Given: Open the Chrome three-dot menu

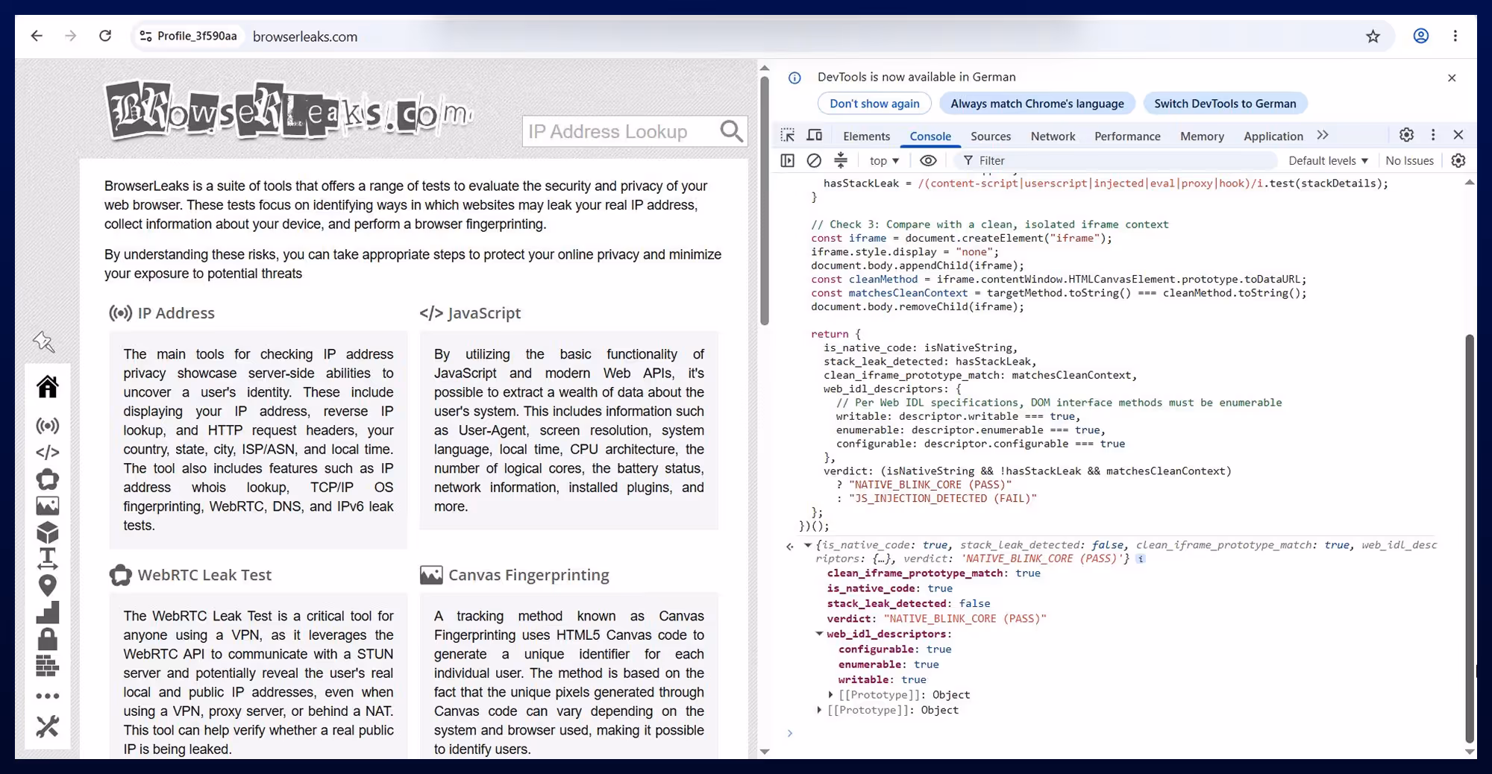Looking at the screenshot, I should [1455, 36].
